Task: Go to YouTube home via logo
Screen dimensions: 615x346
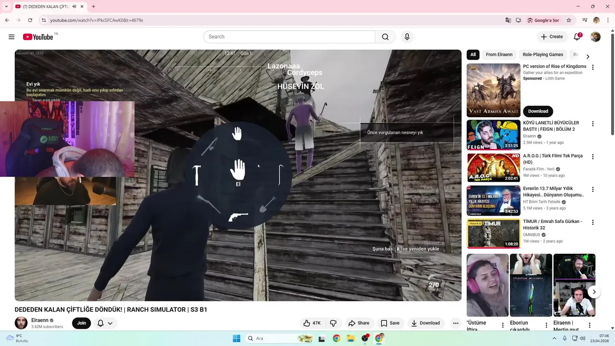Action: tap(38, 37)
